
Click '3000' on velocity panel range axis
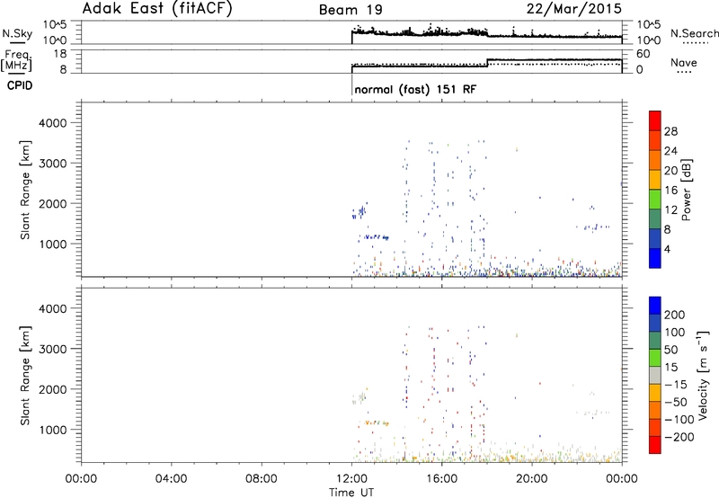tap(53, 349)
